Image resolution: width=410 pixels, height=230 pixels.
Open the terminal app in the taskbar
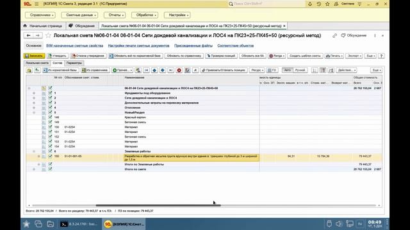tap(80, 224)
